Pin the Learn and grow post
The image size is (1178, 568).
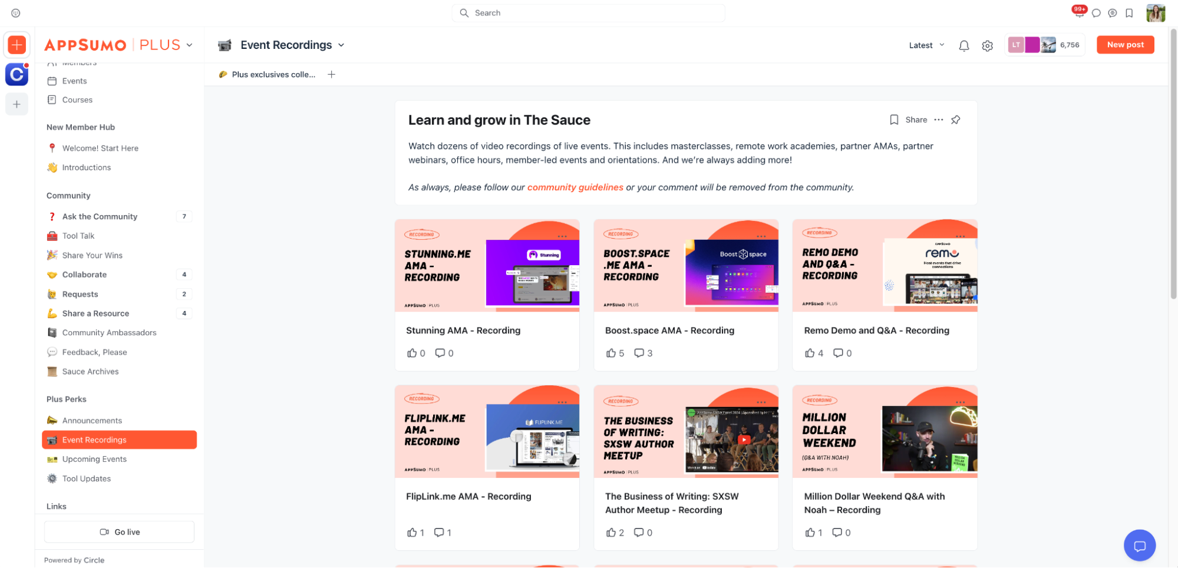[955, 120]
